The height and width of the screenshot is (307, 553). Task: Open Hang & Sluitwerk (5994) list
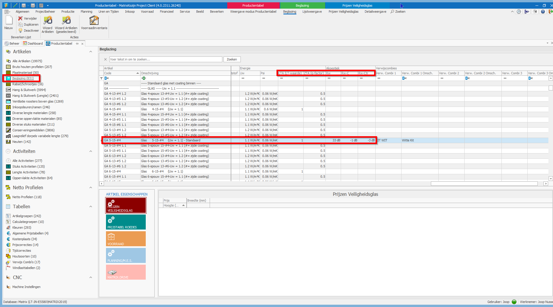tap(29, 90)
